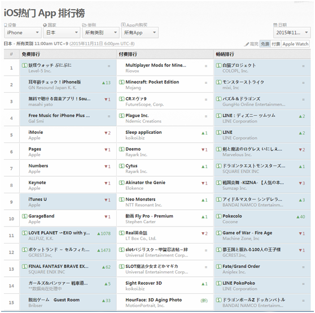
Task: Click in-app purchase icon beside パズル&ドラゴンズ
Action: pos(218,99)
